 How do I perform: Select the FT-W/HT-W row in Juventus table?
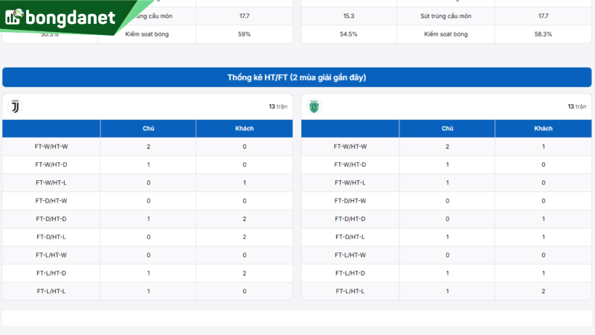tap(51, 147)
